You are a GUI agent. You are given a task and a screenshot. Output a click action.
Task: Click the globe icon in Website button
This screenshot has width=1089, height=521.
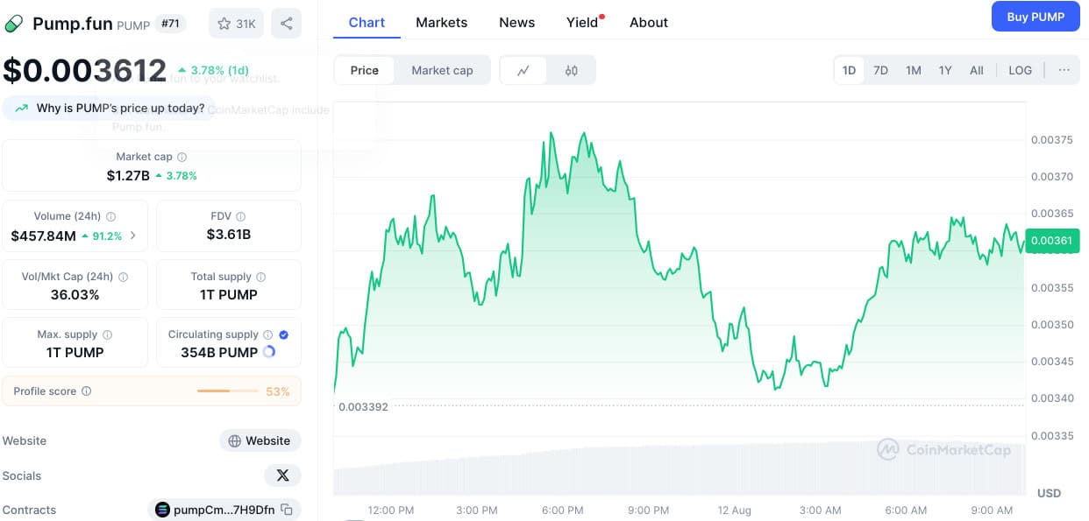click(234, 440)
